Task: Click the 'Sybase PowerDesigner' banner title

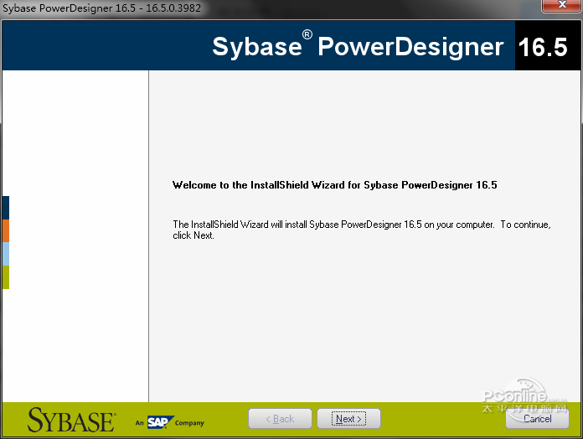Action: 358,46
